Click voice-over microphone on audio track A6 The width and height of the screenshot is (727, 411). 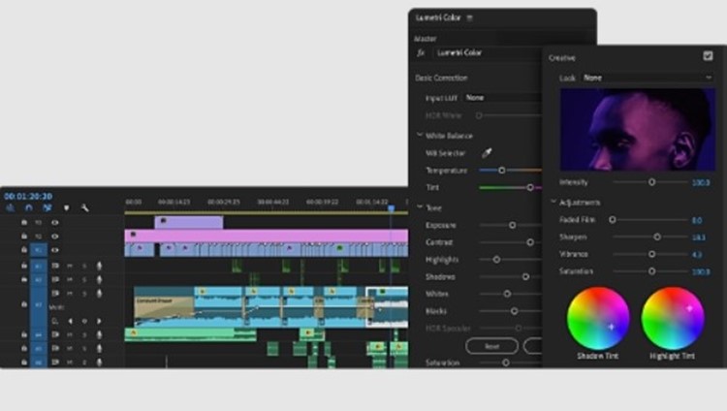[99, 362]
